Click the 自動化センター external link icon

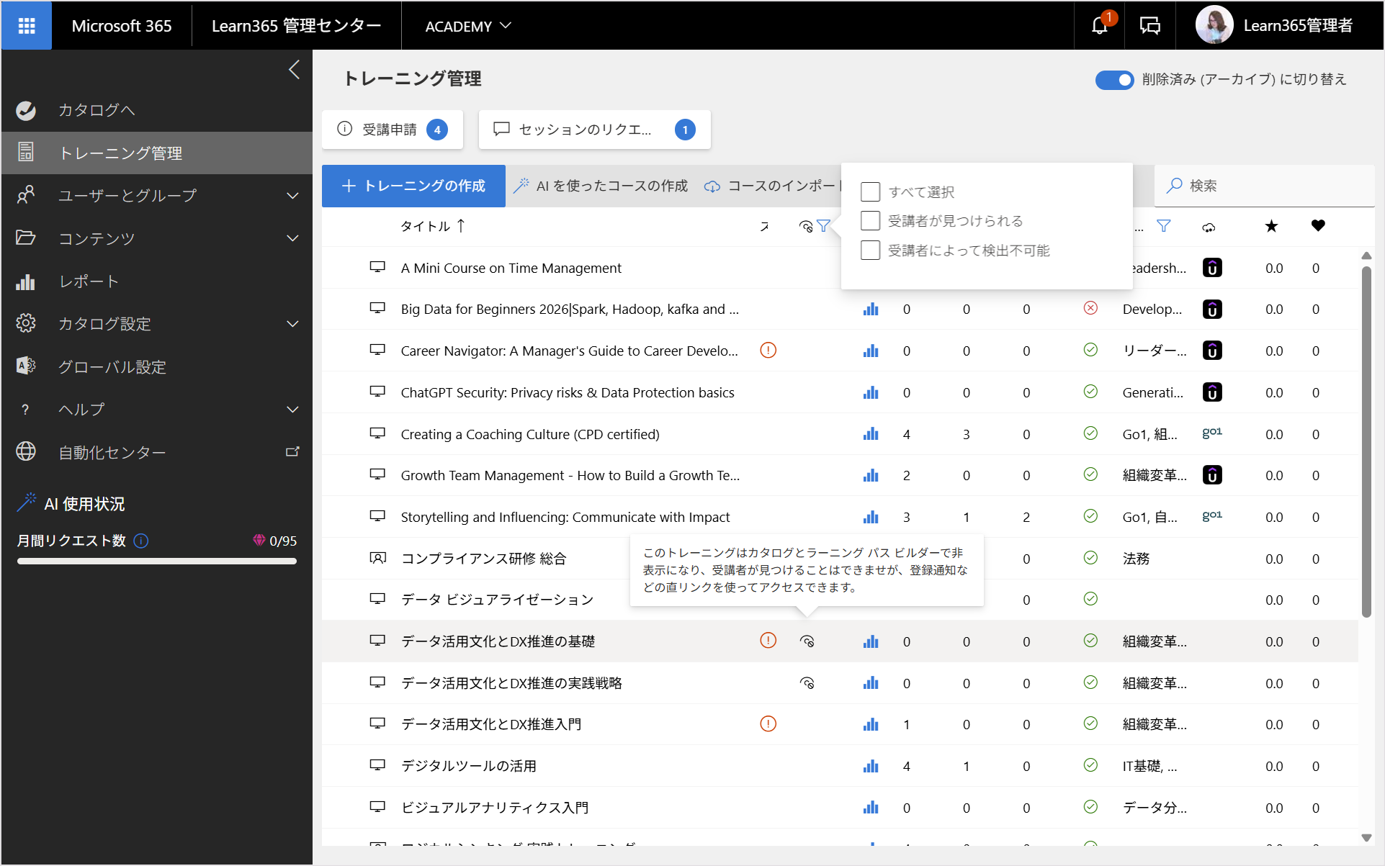tap(292, 452)
